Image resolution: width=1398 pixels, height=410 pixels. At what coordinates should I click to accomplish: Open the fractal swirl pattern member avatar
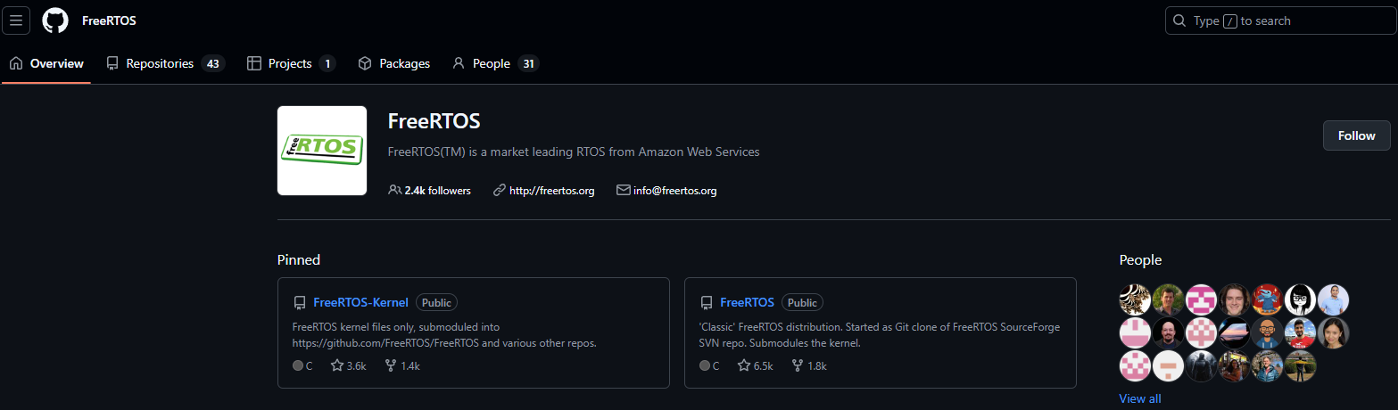(x=1135, y=299)
